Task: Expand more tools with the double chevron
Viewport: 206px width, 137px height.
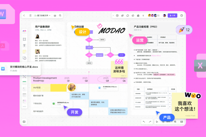Action: (143, 15)
